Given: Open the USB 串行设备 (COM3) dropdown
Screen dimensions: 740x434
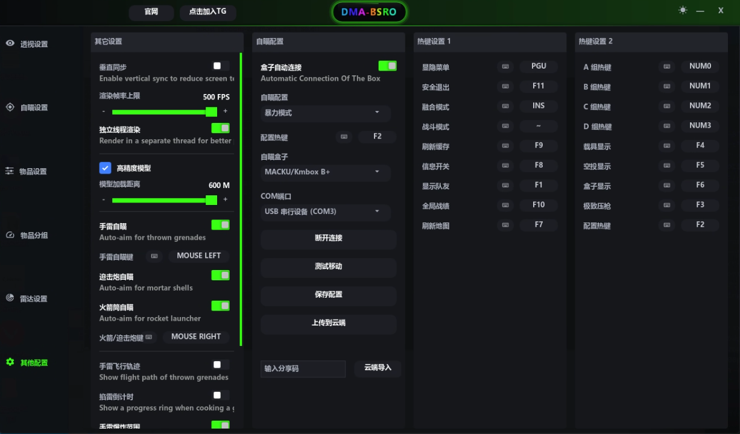Looking at the screenshot, I should click(x=326, y=212).
